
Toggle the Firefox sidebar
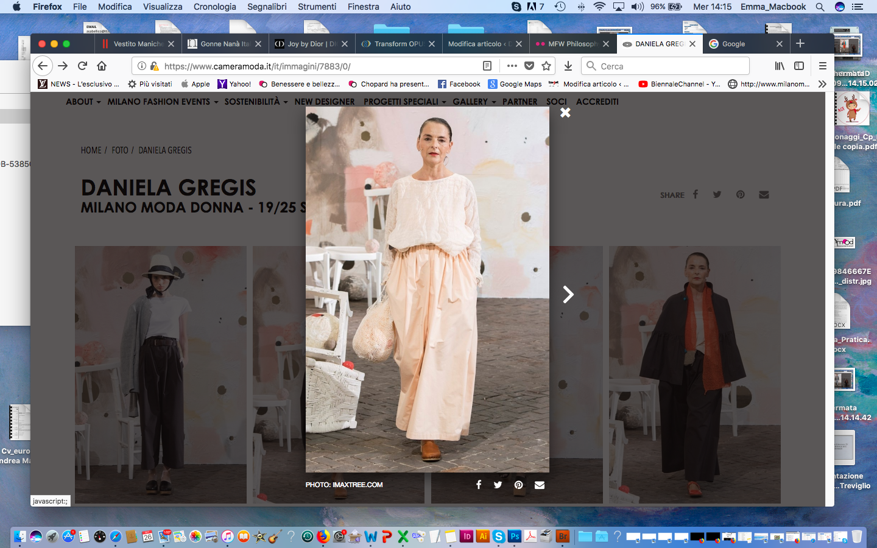(799, 66)
